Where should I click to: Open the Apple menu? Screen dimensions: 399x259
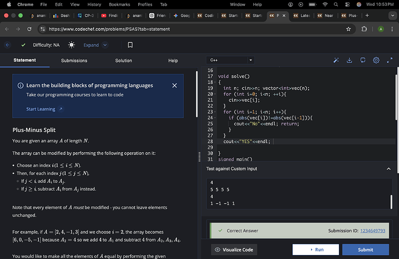[9, 4]
